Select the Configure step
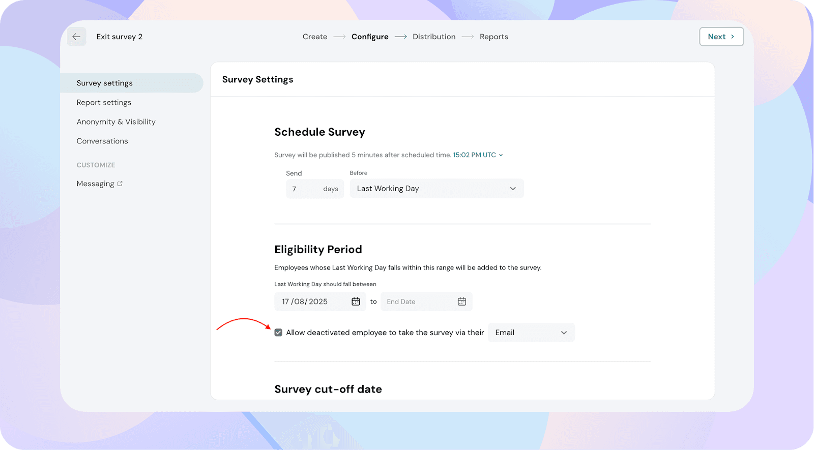 (370, 37)
